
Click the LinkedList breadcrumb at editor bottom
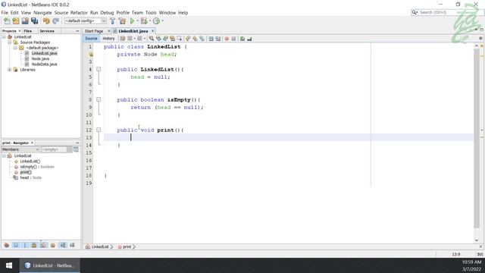pos(100,246)
